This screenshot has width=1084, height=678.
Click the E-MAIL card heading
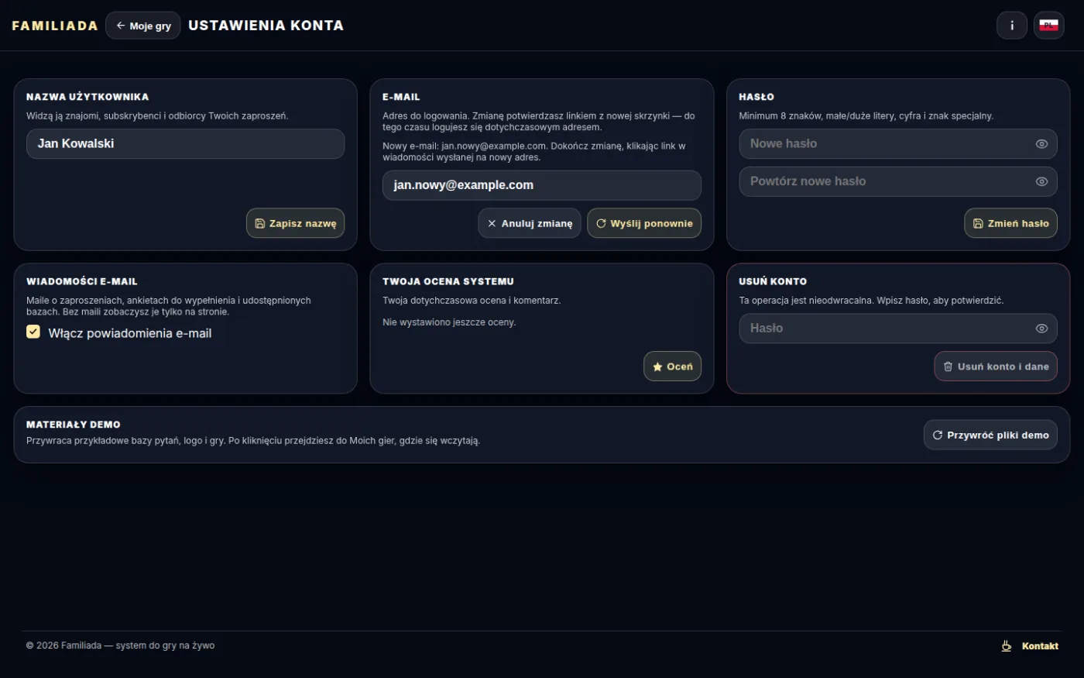pos(401,97)
